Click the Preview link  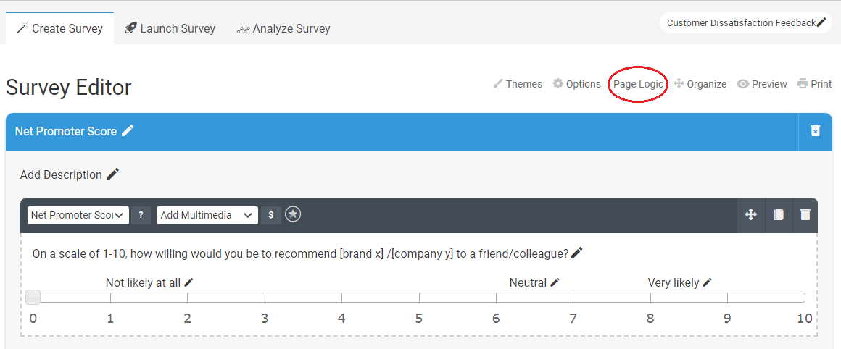762,84
